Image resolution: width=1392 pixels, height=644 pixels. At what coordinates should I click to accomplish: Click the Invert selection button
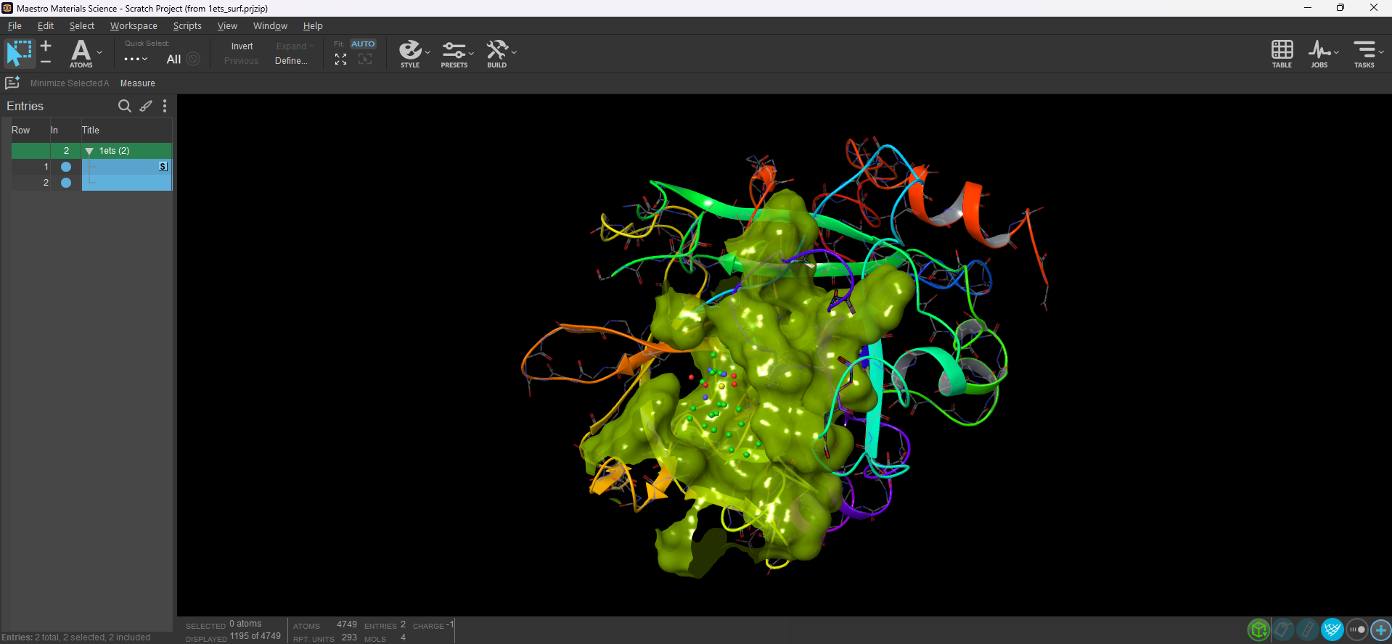(x=242, y=46)
